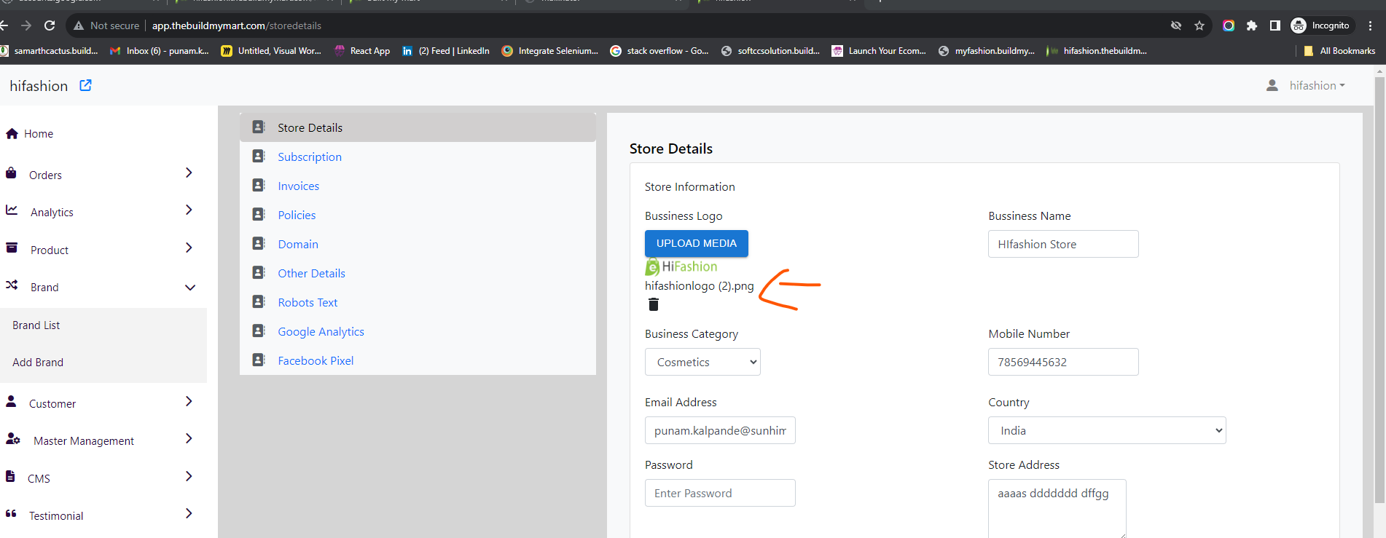This screenshot has width=1386, height=538.
Task: Click the Analytics chart icon
Action: [x=12, y=210]
